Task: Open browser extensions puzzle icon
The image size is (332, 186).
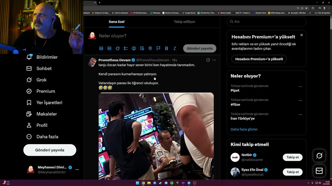Action: [x=313, y=8]
